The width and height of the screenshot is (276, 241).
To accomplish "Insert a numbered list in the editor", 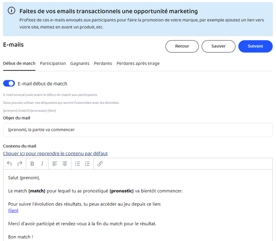I will coord(87,164).
